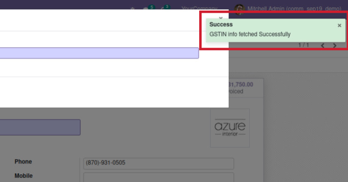Image resolution: width=348 pixels, height=182 pixels.
Task: Close the dialog using the top X
Action: (221, 18)
